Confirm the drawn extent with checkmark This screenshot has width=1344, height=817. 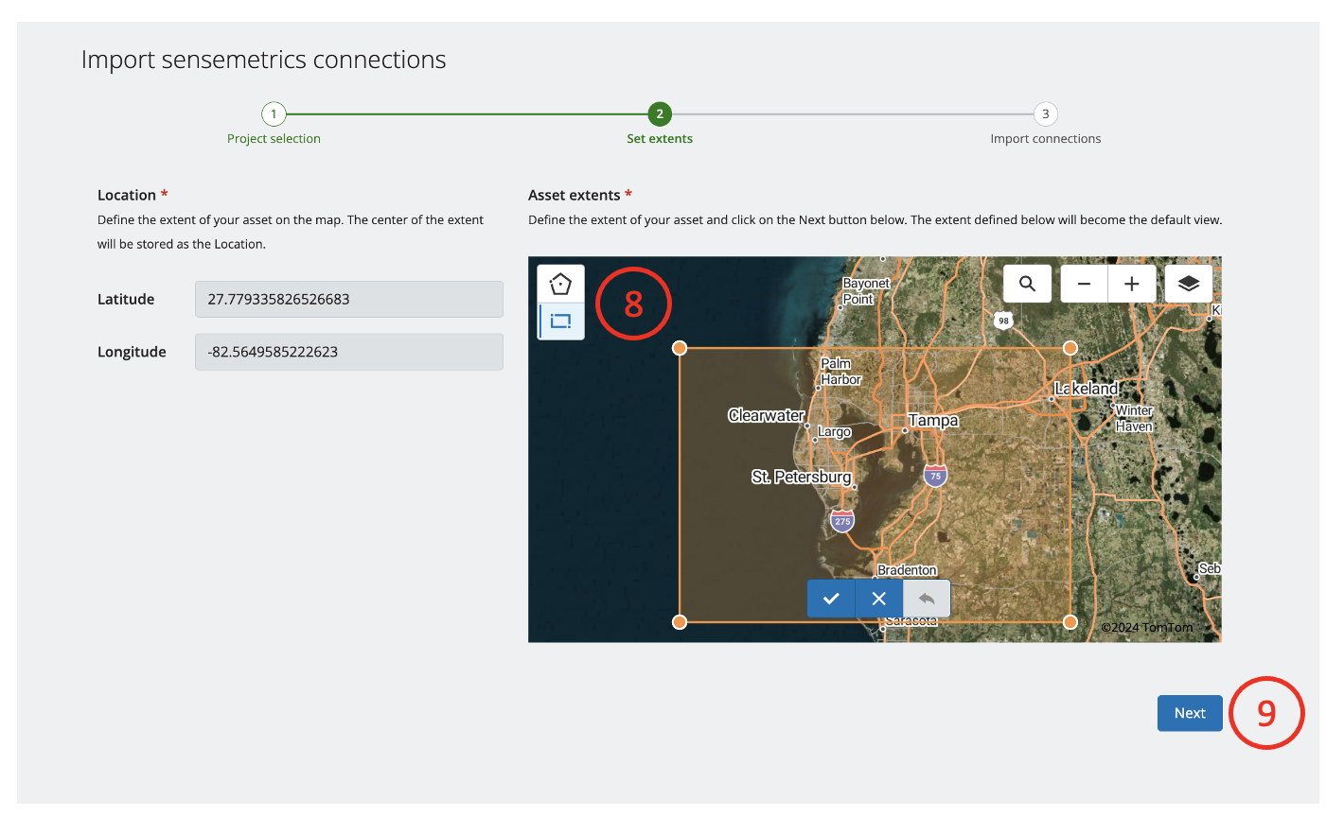click(831, 599)
